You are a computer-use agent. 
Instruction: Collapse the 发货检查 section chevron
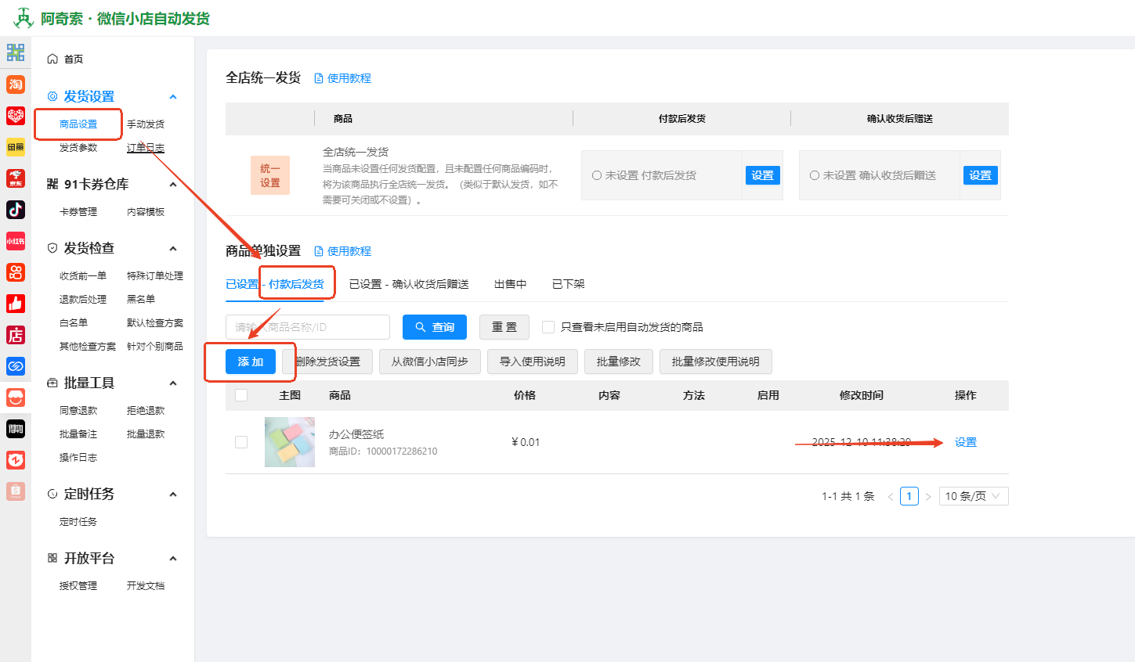tap(173, 249)
